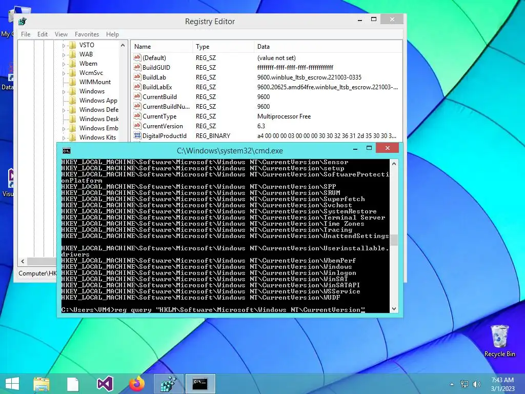Click the volume speaker tray icon

tap(477, 384)
